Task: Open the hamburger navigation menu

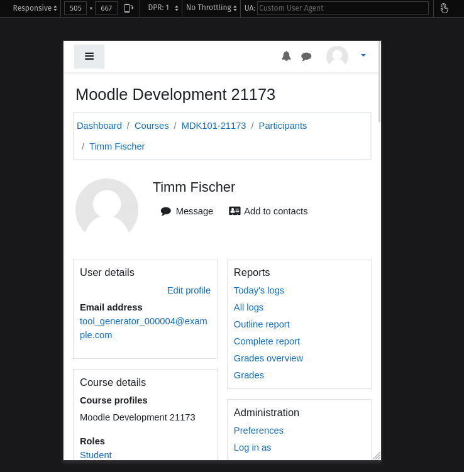Action: 89,57
